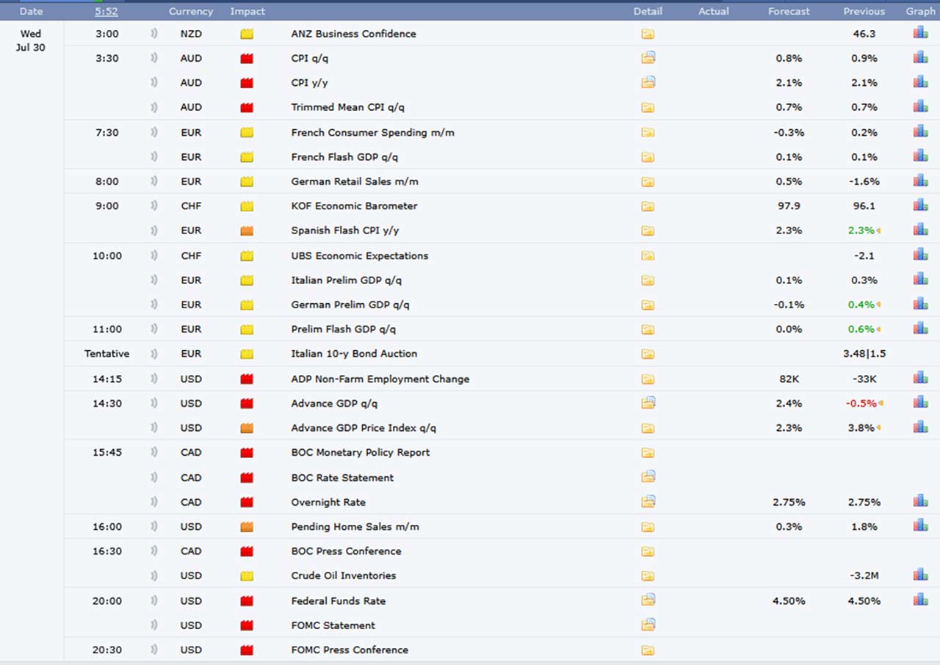Click red impact icon for Overnight Rate
Viewport: 940px width, 665px height.
pyautogui.click(x=247, y=502)
